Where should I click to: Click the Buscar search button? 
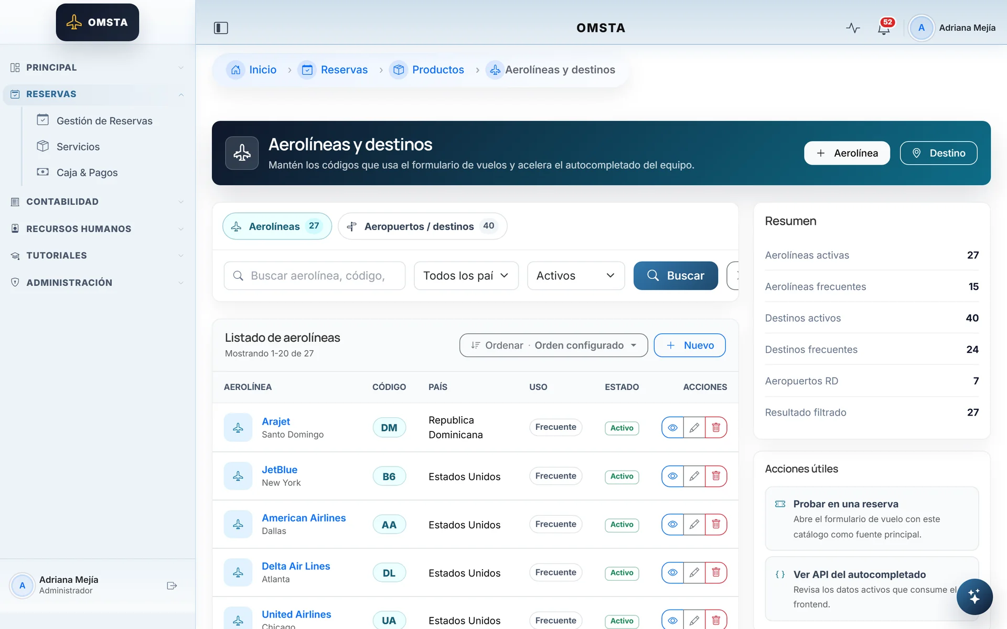676,276
